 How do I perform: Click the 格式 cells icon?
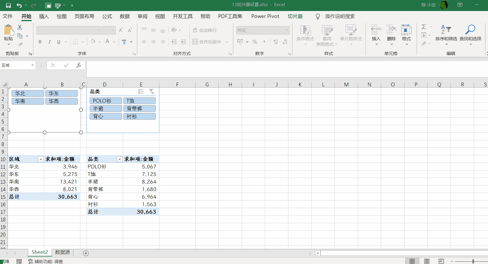click(406, 30)
